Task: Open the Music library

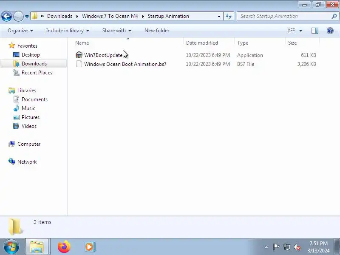Action: [x=28, y=108]
